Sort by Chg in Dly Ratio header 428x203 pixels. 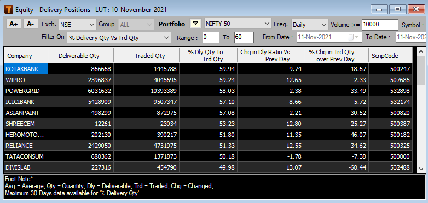[270, 56]
